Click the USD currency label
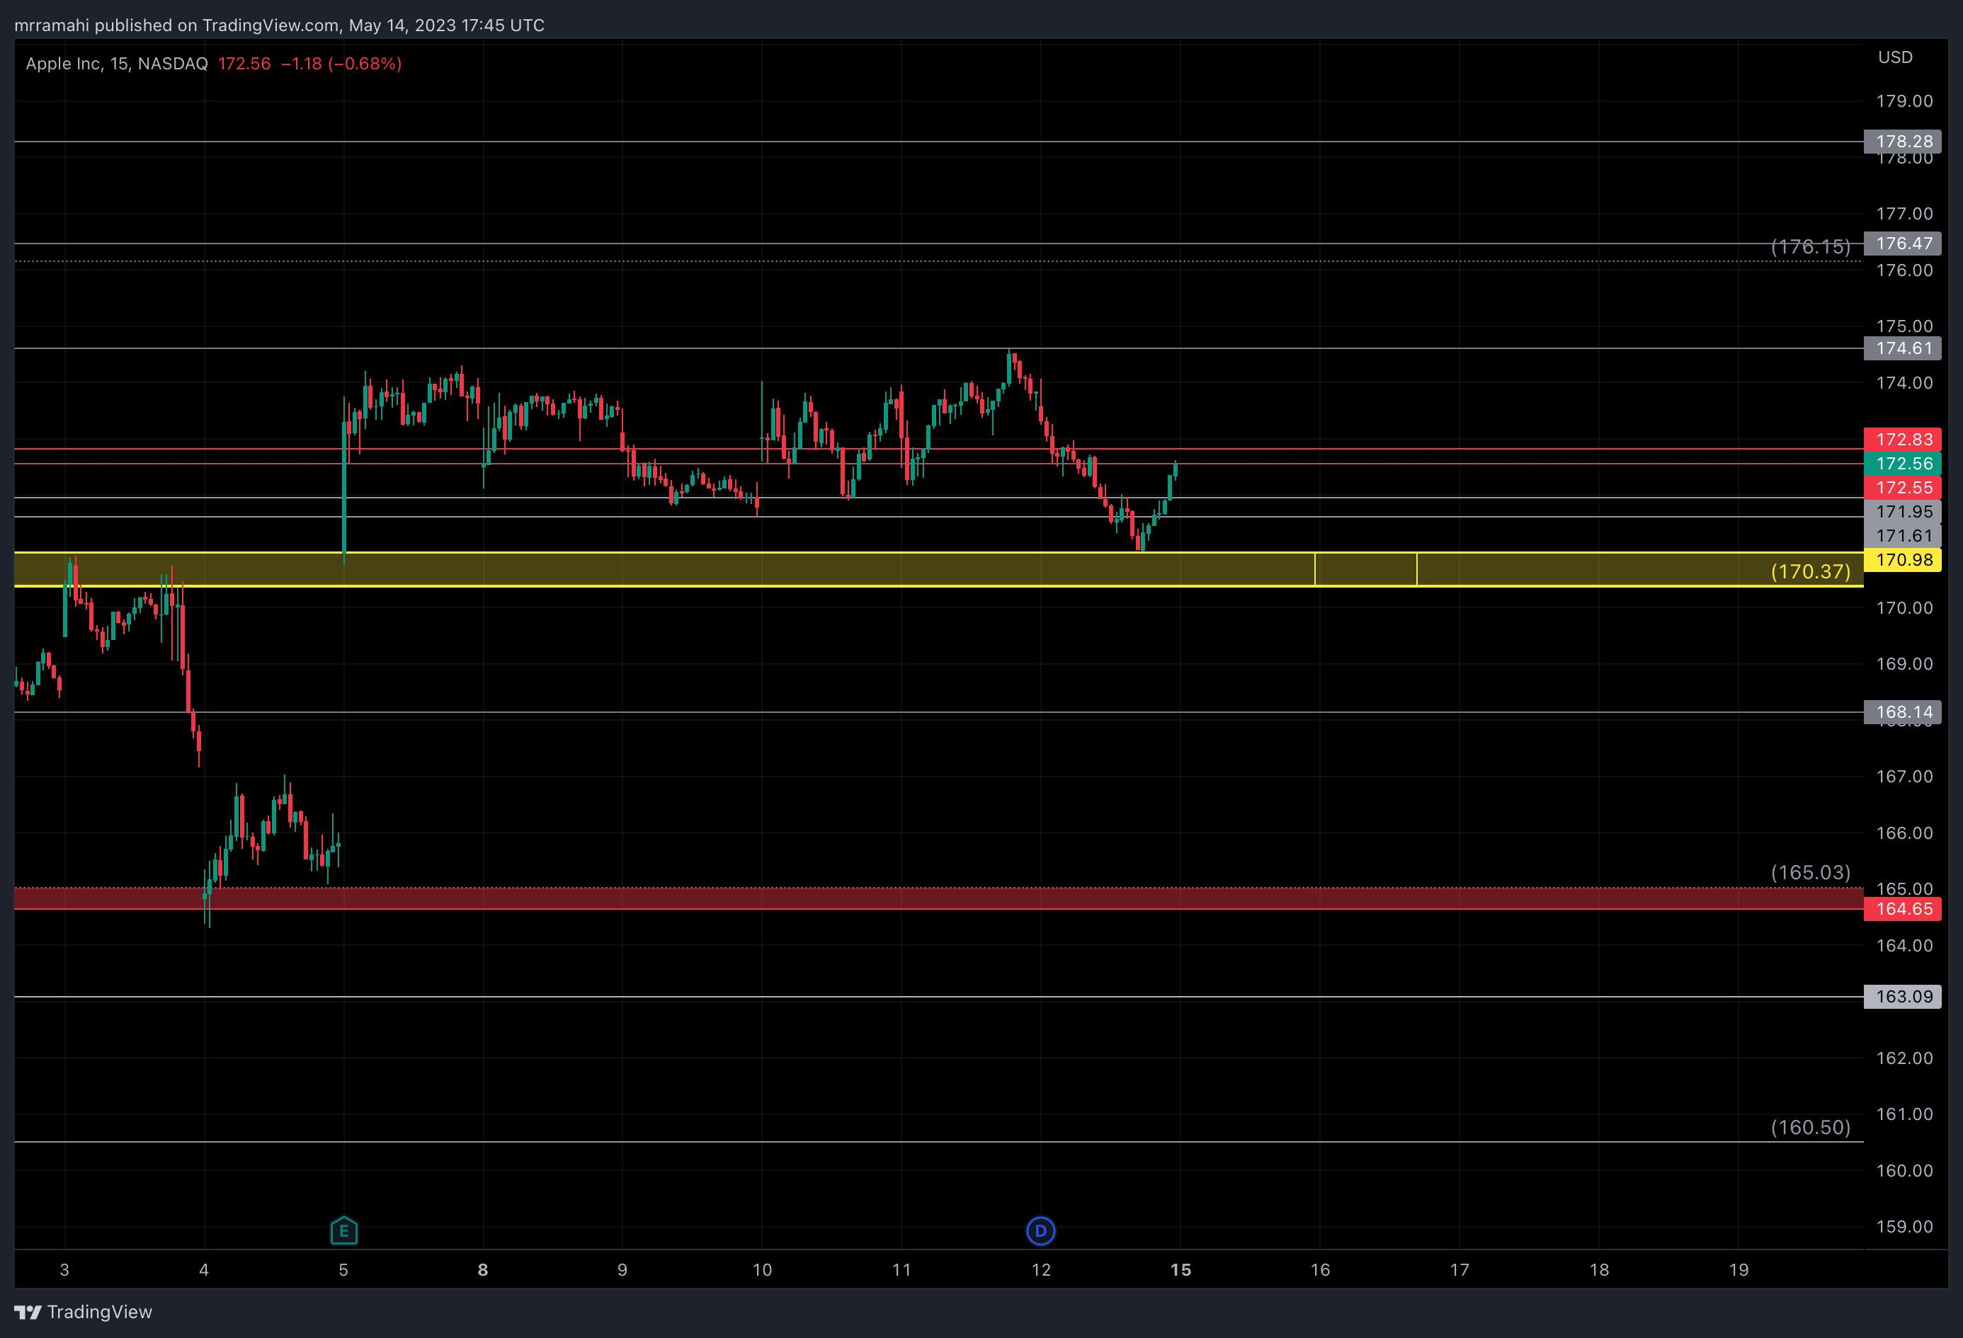 (1894, 57)
